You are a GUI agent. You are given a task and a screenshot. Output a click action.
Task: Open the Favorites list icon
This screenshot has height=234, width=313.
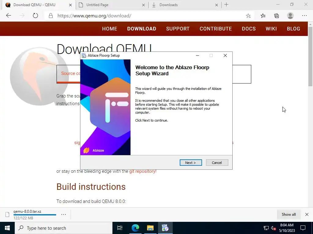[x=263, y=16]
